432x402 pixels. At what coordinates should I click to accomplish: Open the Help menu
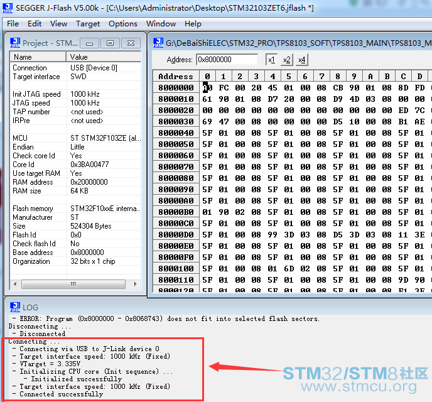pos(193,24)
